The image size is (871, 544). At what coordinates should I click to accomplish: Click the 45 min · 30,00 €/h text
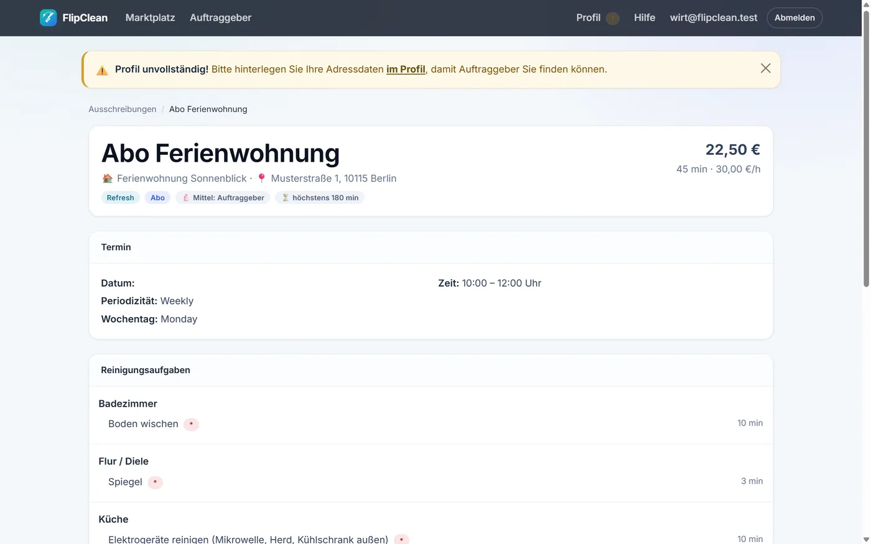click(x=719, y=169)
